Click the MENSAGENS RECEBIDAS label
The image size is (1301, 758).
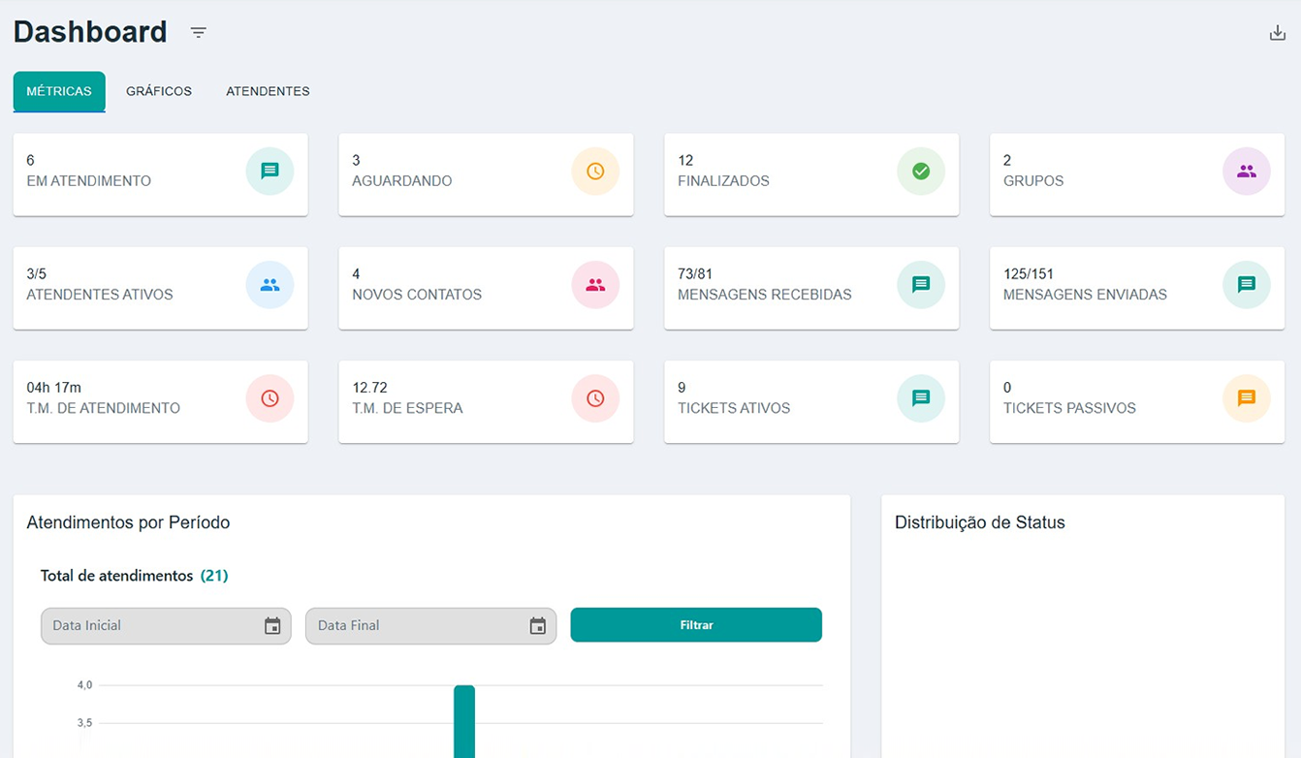(765, 295)
